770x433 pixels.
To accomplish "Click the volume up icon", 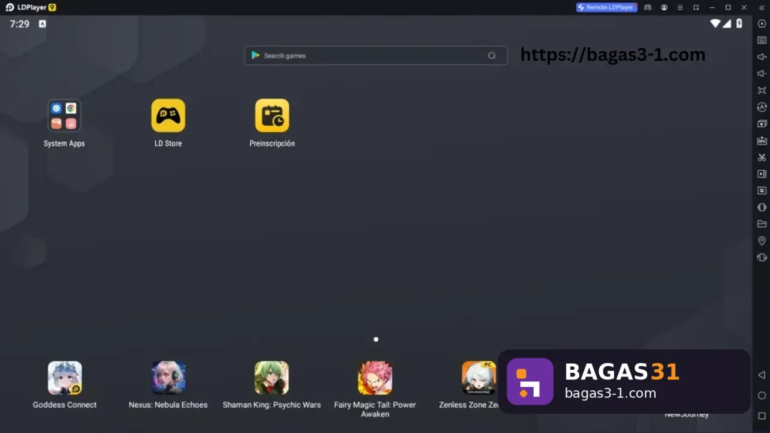I will (762, 57).
